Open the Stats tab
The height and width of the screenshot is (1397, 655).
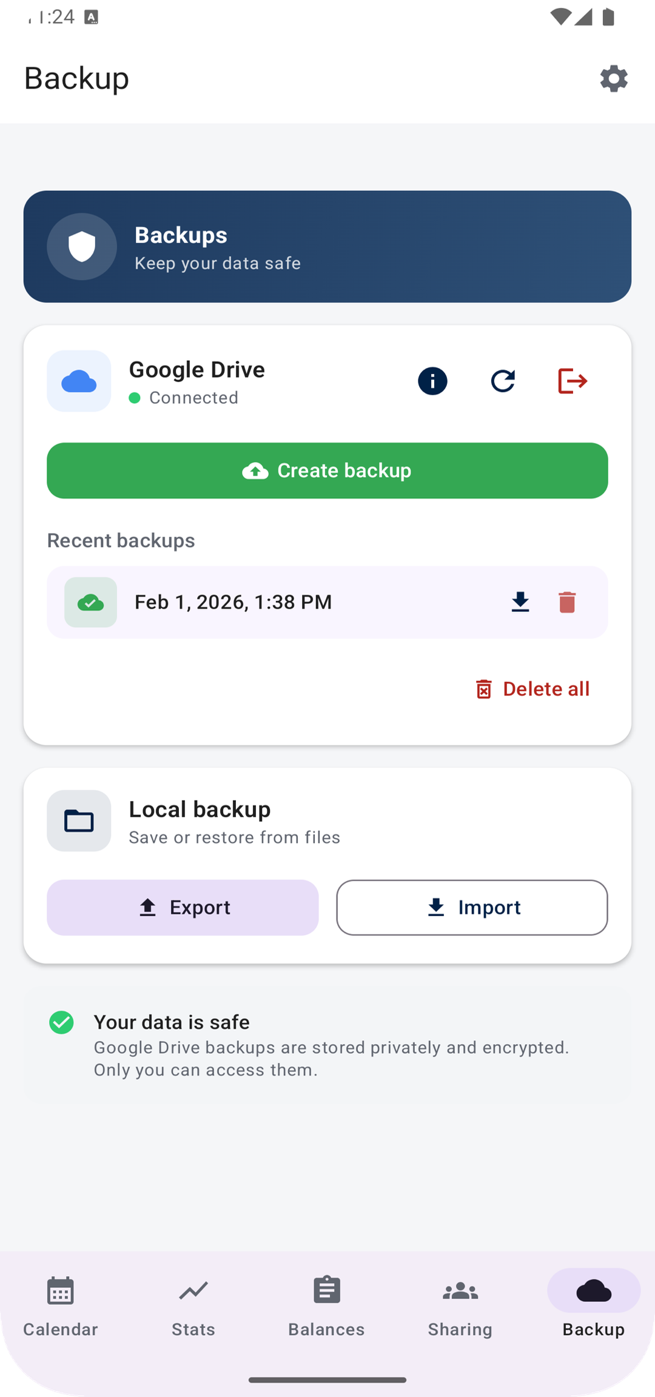193,1306
